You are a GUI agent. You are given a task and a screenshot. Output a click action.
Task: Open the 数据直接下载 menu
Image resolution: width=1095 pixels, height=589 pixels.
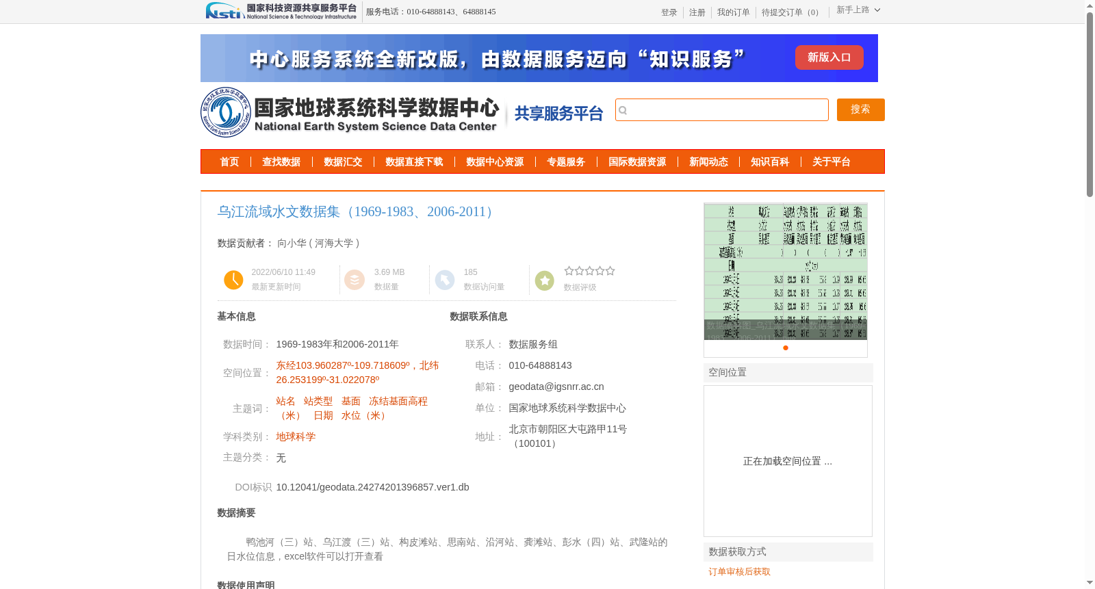tap(414, 162)
